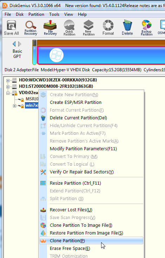Click the New Partition toolbar icon
The width and height of the screenshot is (165, 258).
tap(89, 27)
